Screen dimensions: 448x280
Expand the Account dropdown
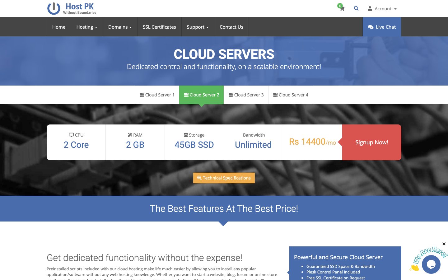(x=382, y=9)
